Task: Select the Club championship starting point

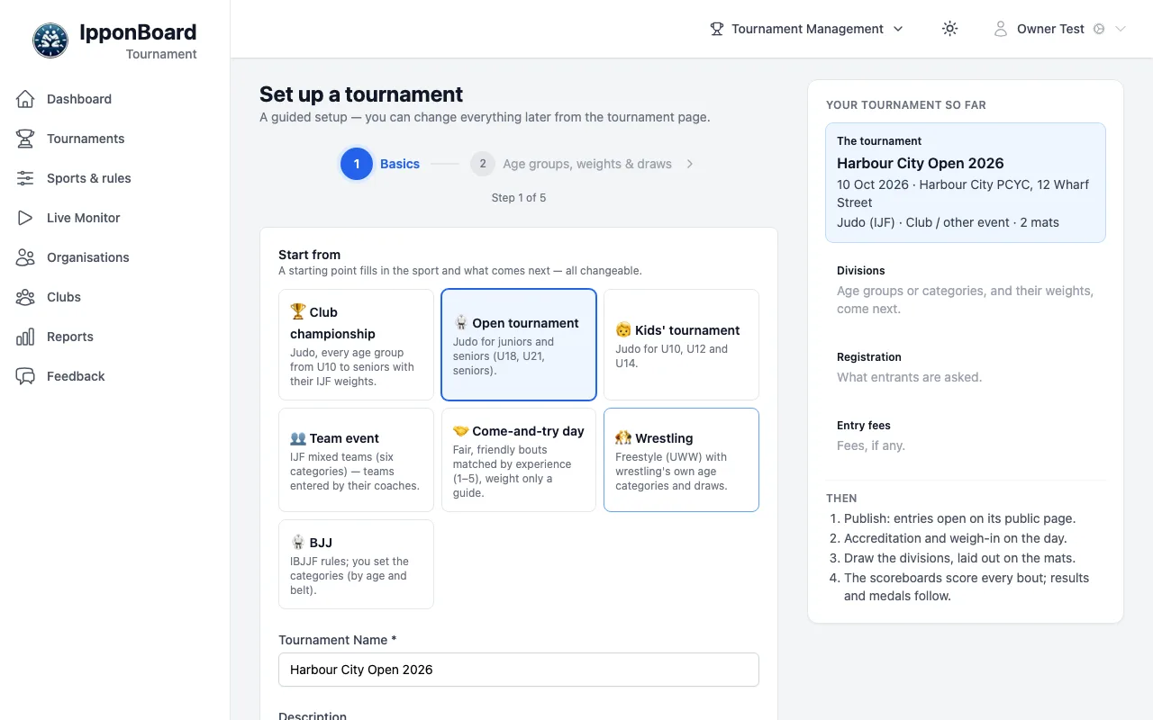Action: pyautogui.click(x=356, y=345)
